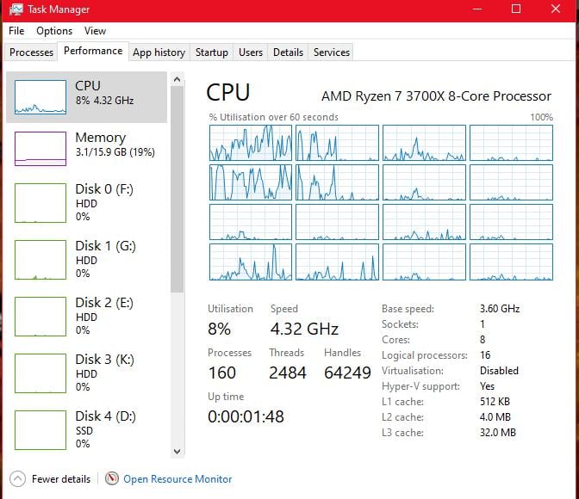Select Disk 3 (K:) in sidebar
579x499 pixels.
pyautogui.click(x=87, y=373)
